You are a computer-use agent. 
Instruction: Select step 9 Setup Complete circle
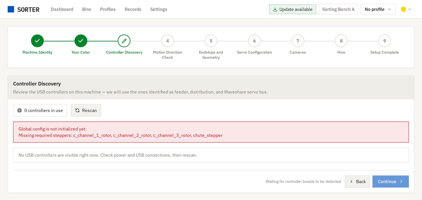pos(385,41)
